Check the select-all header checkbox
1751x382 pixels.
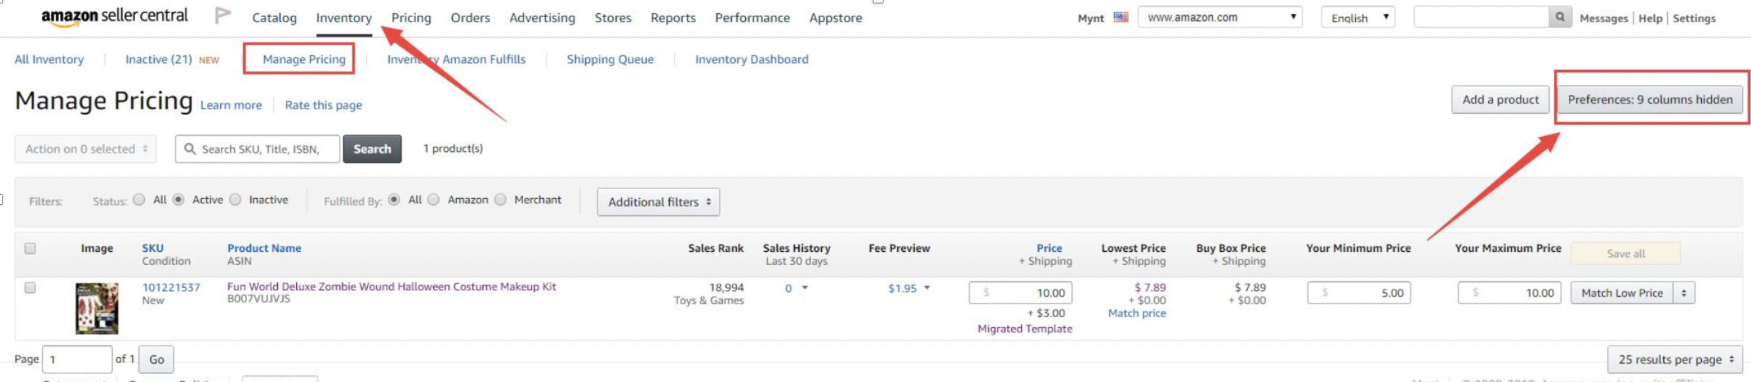click(30, 249)
